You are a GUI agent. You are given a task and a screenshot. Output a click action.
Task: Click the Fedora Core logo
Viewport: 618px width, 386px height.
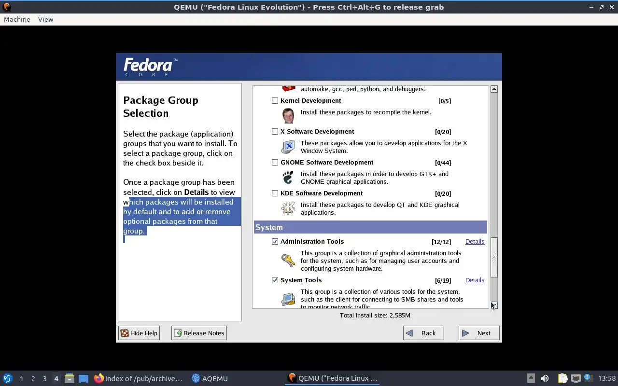pos(151,67)
